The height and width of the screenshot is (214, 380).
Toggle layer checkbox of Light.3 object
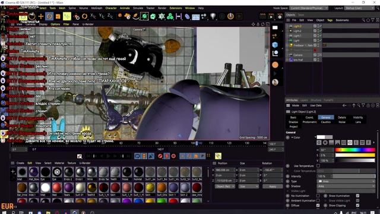point(315,26)
